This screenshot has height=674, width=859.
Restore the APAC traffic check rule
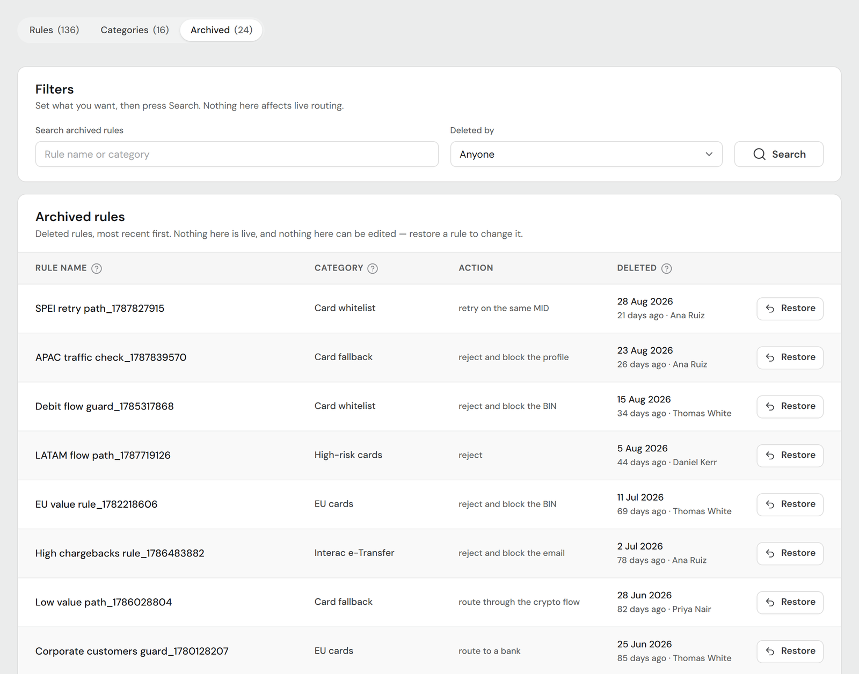[x=790, y=357]
